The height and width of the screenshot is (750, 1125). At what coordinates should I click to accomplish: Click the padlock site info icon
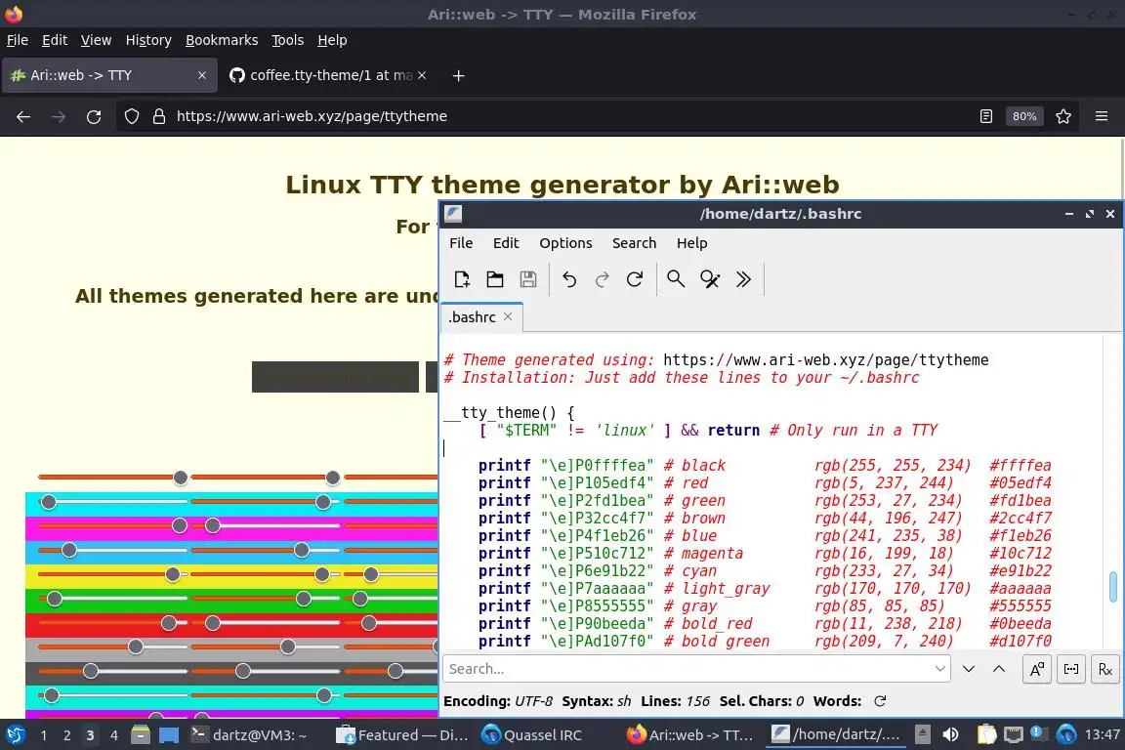[x=159, y=116]
